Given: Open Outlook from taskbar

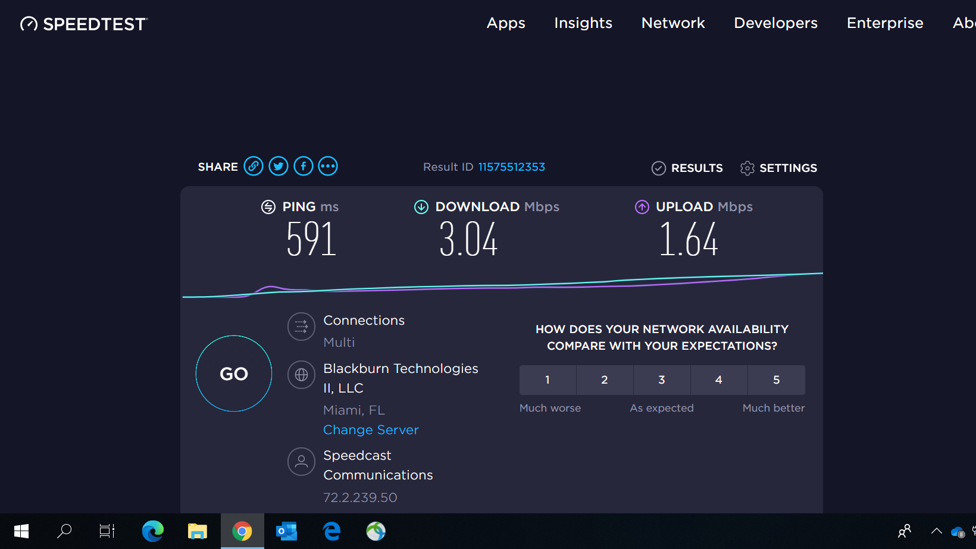Looking at the screenshot, I should [287, 531].
